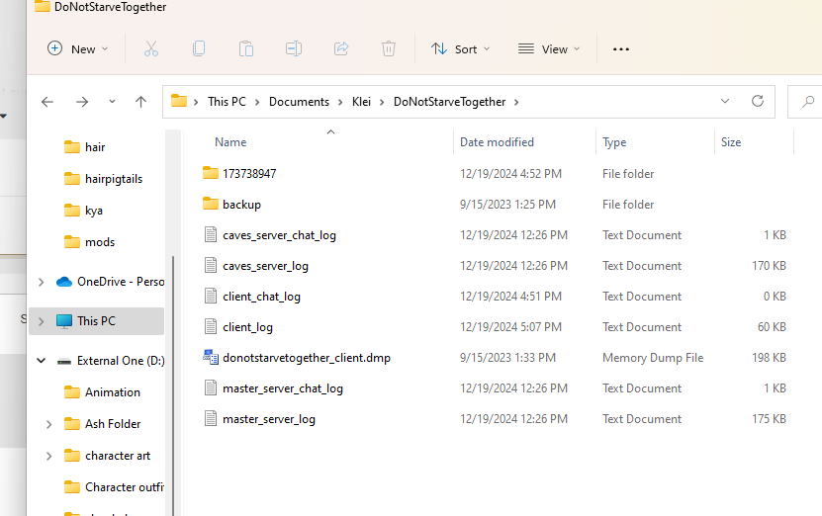Open the See more ellipsis menu
This screenshot has width=822, height=516.
[x=620, y=49]
